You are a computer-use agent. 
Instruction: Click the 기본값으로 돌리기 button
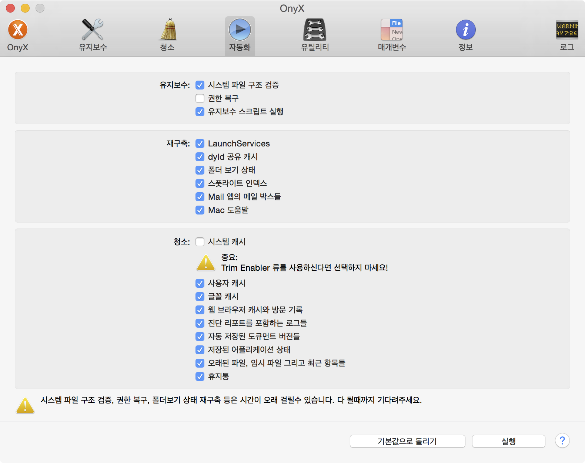coord(407,441)
